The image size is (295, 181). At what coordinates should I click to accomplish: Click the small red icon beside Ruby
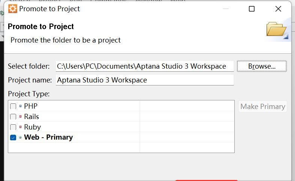tap(20, 127)
